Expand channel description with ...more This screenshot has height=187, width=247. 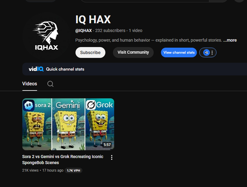(230, 40)
